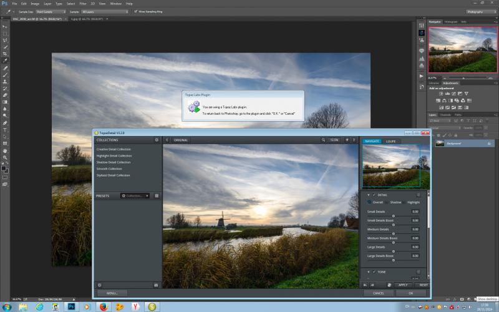
Task: Click the snapshot camera icon below presets
Action: [x=156, y=285]
